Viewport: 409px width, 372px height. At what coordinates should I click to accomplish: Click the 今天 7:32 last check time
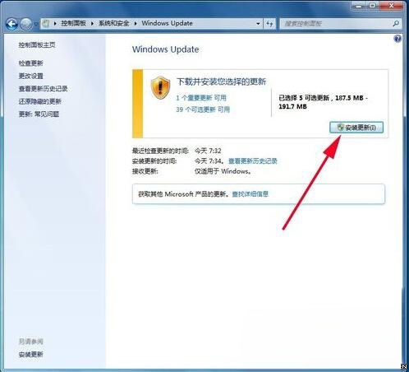tap(208, 151)
